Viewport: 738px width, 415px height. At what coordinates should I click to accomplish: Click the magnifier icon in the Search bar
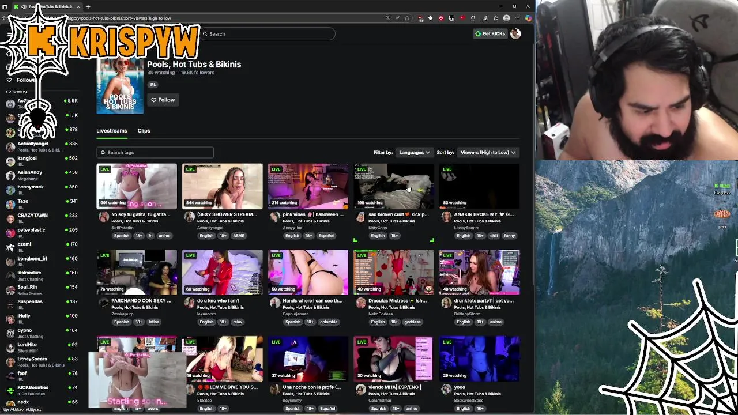click(x=205, y=34)
